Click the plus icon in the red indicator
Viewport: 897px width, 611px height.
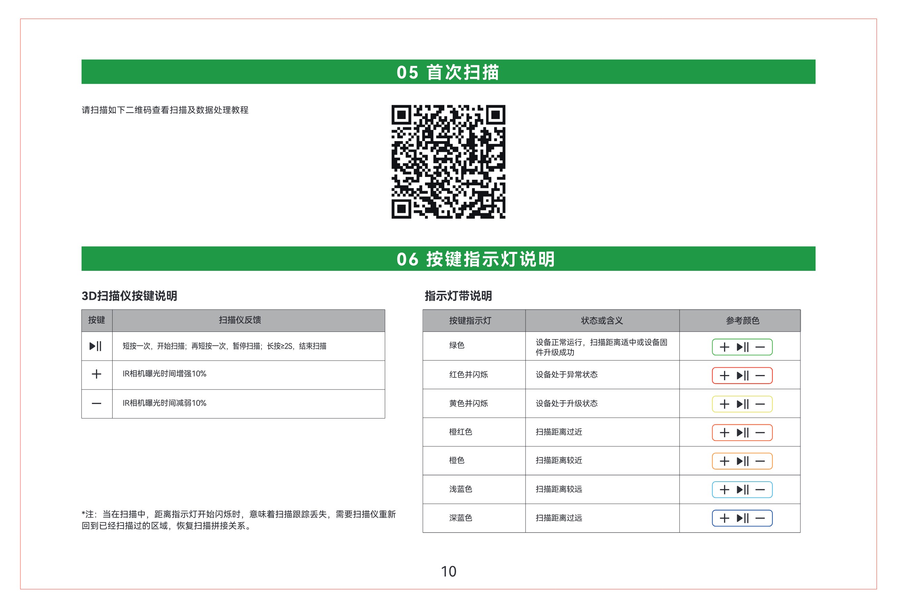(724, 376)
